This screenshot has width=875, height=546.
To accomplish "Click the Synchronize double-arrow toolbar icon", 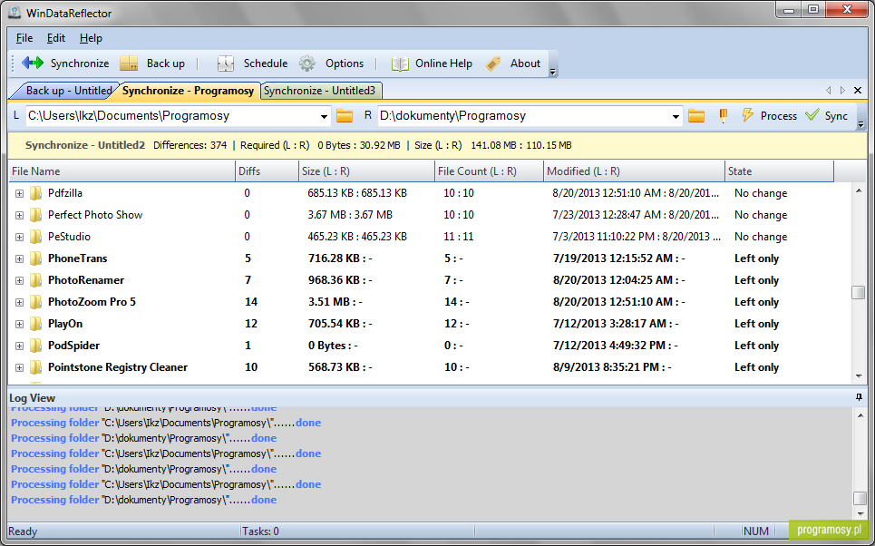I will pyautogui.click(x=33, y=63).
